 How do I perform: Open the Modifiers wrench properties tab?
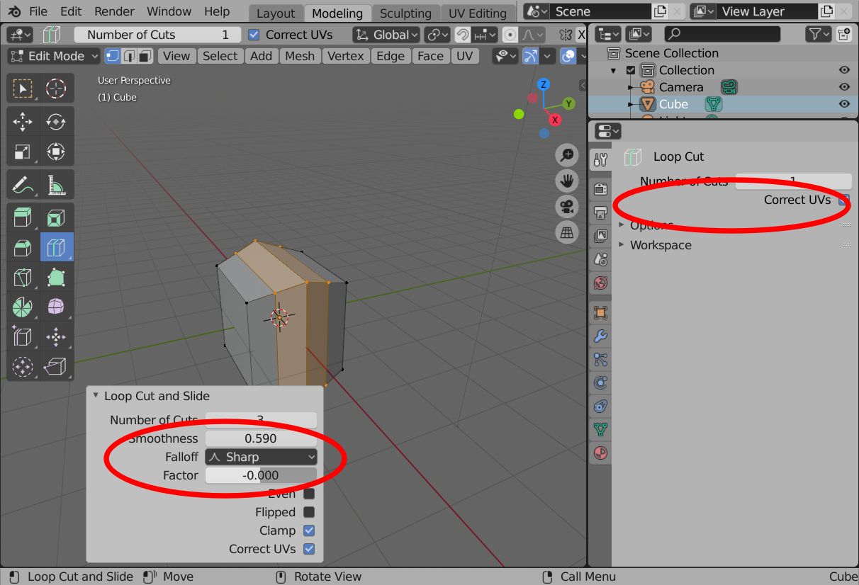(600, 336)
